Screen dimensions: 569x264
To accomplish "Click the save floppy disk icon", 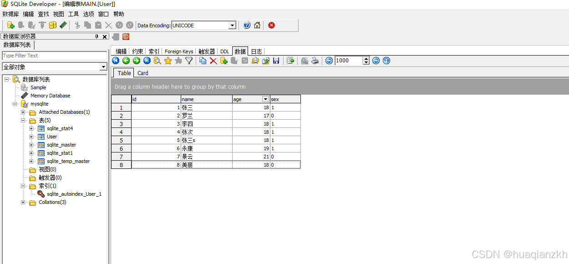I will [276, 61].
